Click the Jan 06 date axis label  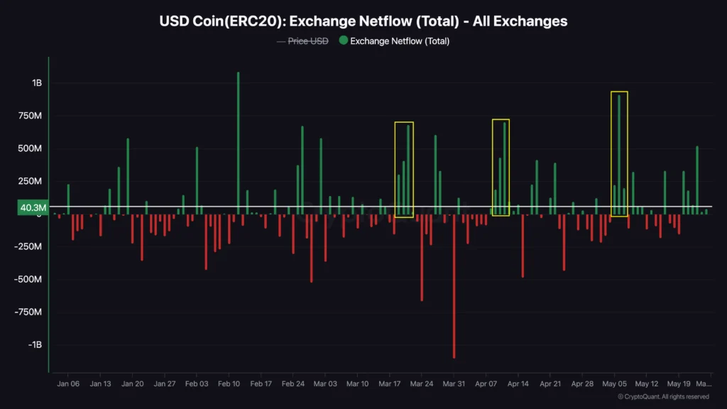[x=68, y=383]
